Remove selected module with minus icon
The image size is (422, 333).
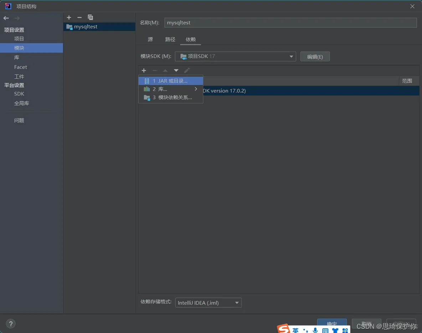(79, 17)
